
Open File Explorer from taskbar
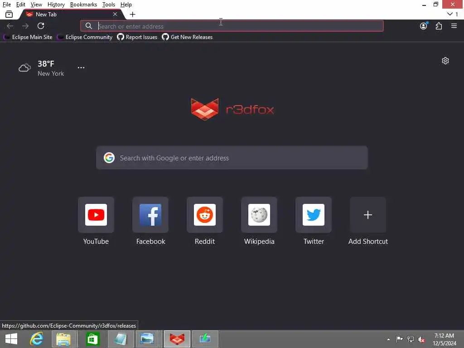(x=63, y=339)
